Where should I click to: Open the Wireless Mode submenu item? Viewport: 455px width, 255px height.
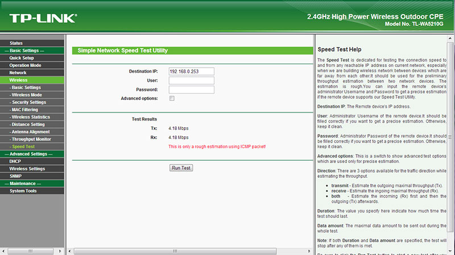(27, 95)
